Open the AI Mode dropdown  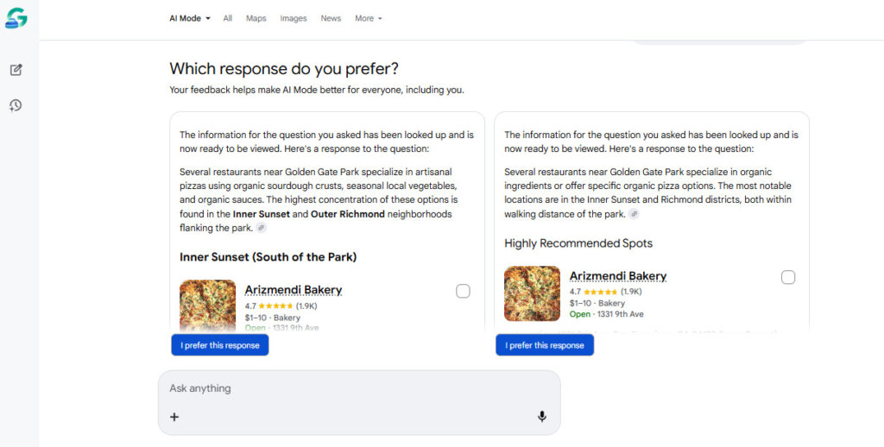pyautogui.click(x=190, y=18)
